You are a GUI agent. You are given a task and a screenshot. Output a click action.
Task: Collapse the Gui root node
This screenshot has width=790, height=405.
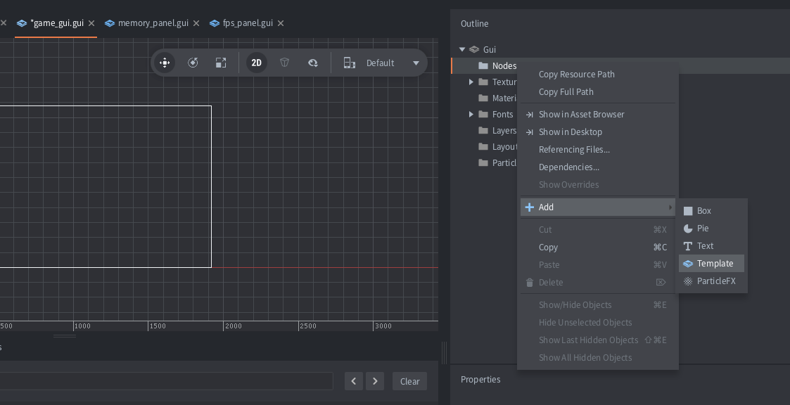tap(462, 49)
